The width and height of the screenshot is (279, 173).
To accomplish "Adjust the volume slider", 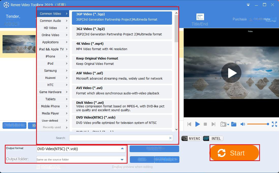I will click(258, 124).
